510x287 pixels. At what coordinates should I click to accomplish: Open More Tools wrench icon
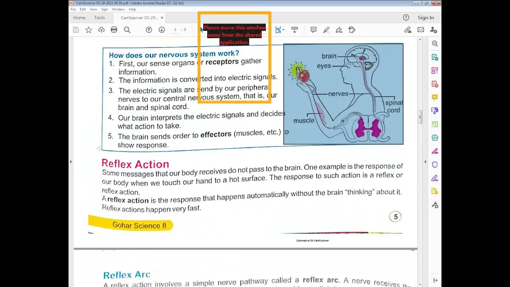click(x=435, y=205)
